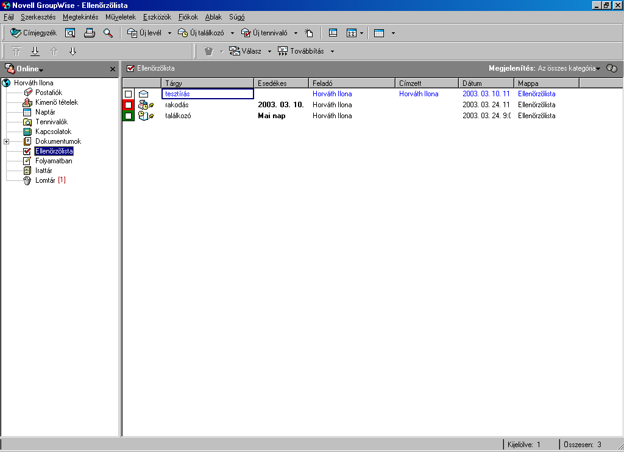Click the new blank document sparkle icon
This screenshot has height=452, width=624.
pos(309,33)
